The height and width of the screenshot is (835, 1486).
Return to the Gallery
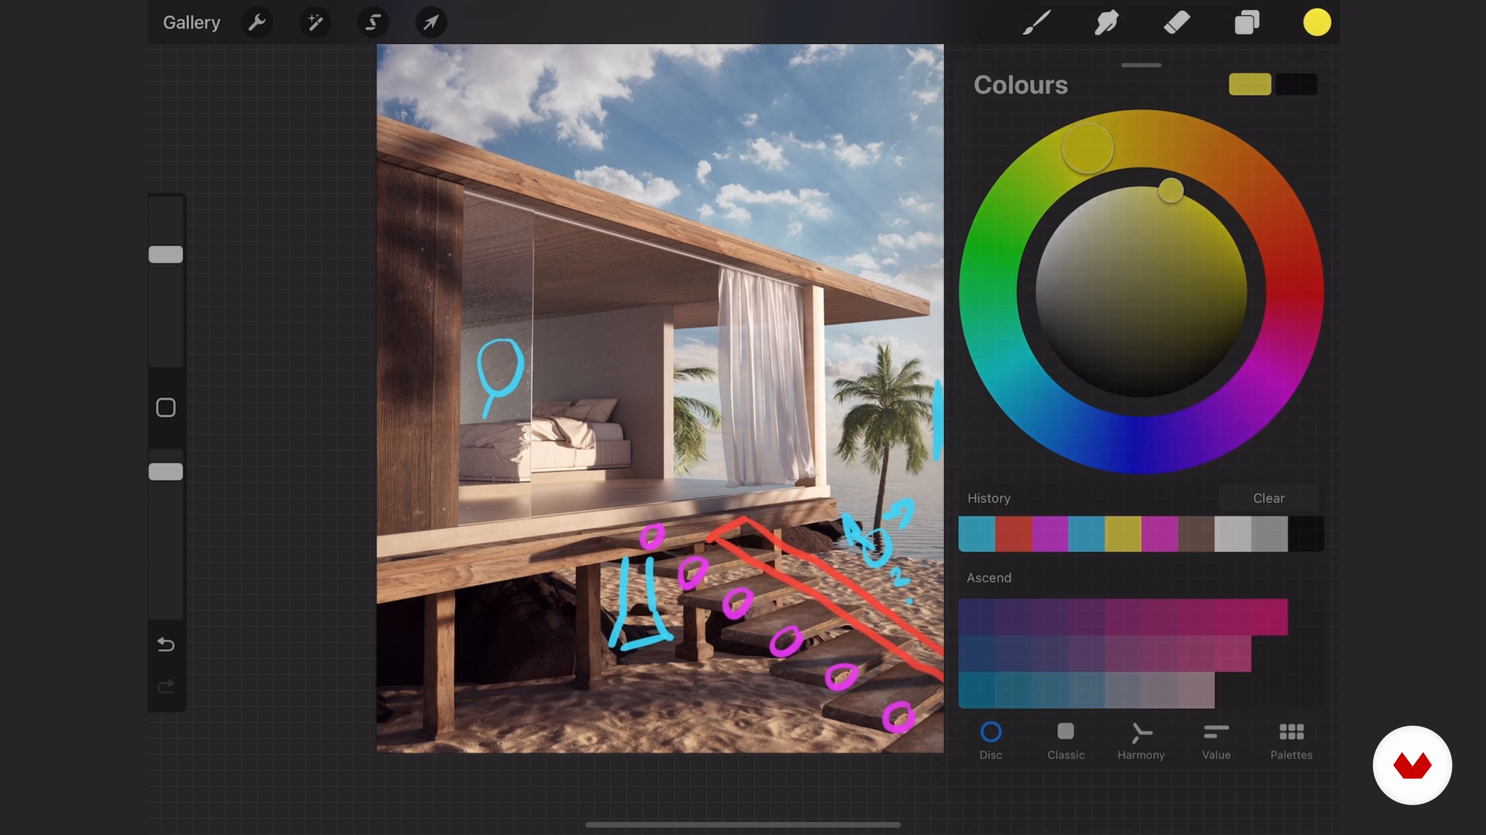tap(192, 22)
